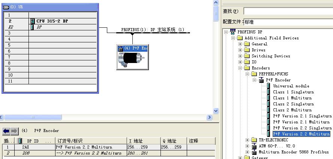The height and width of the screenshot is (159, 333).
Task: Click the I 地址 column header
Action: coord(144,141)
